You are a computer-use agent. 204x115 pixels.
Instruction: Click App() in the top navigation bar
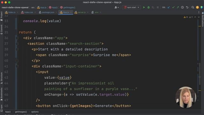[x=53, y=8]
